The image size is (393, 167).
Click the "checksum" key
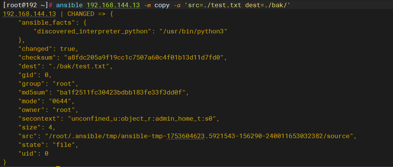pyautogui.click(x=38, y=57)
